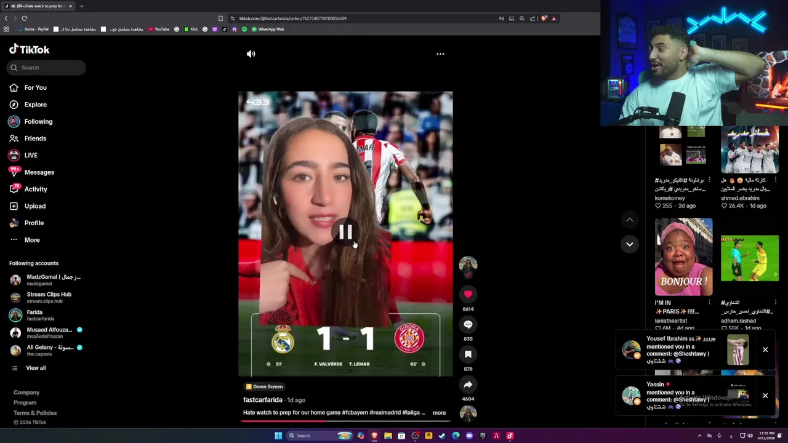Open the For You feed
788x443 pixels.
pos(29,88)
